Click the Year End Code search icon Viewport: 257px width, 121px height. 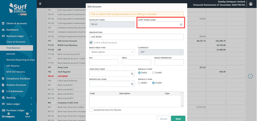[x=132, y=74]
